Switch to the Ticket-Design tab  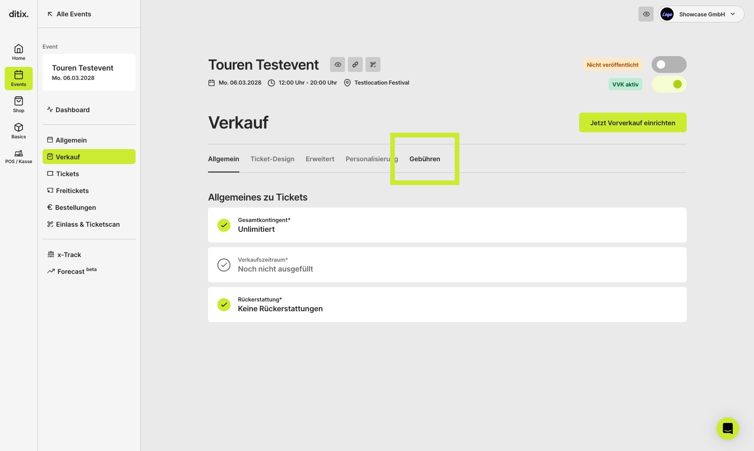point(273,159)
